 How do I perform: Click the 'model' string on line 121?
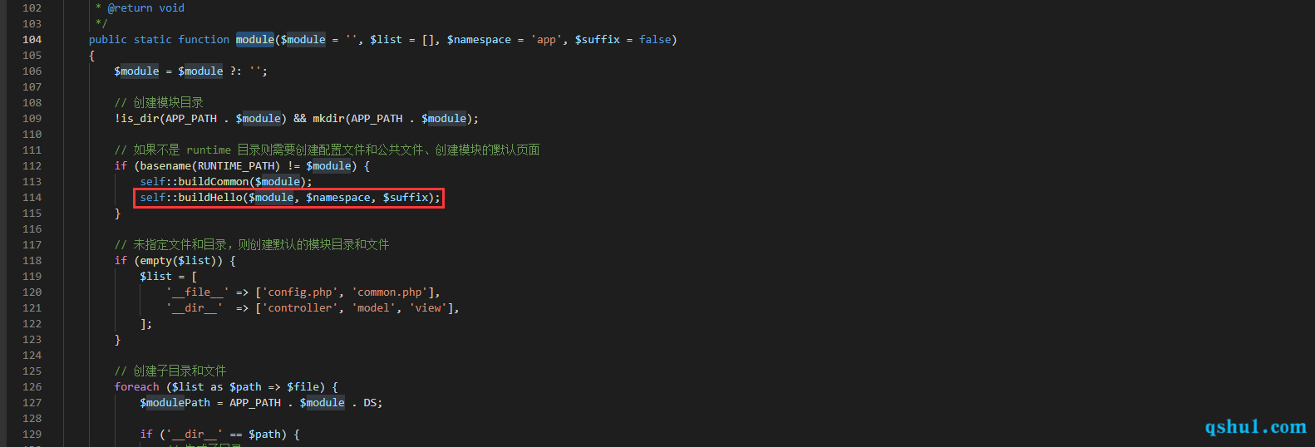374,308
